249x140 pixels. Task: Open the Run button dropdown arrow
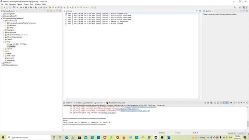pyautogui.click(x=28, y=7)
